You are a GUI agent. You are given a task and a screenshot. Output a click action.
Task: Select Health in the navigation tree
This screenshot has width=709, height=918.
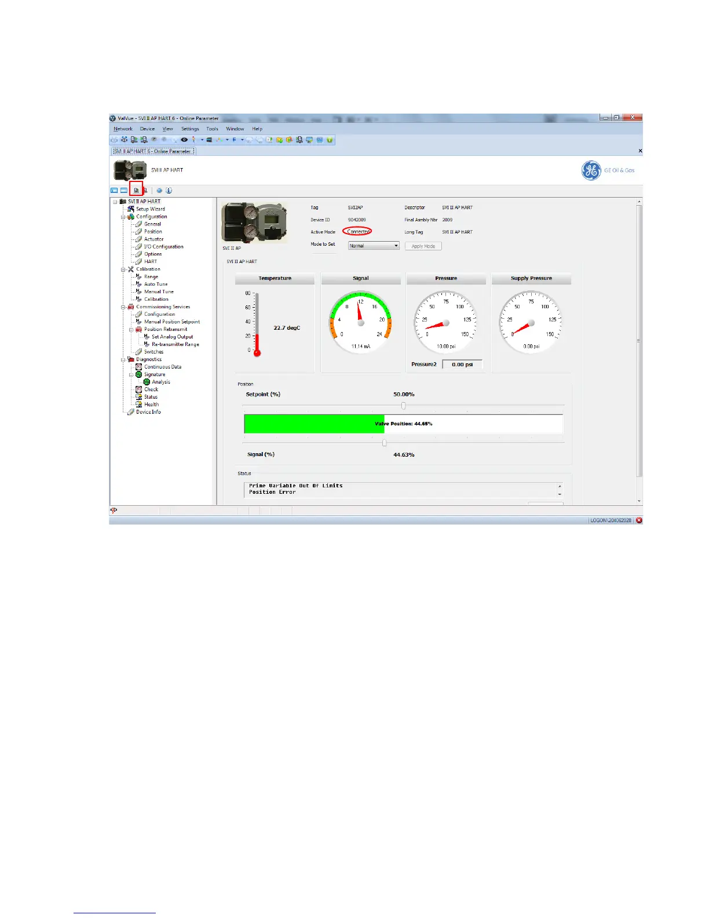151,405
